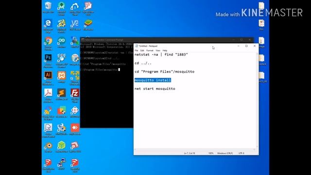
Task: Click the "cd ../.." line in Notepad
Action: click(x=143, y=63)
